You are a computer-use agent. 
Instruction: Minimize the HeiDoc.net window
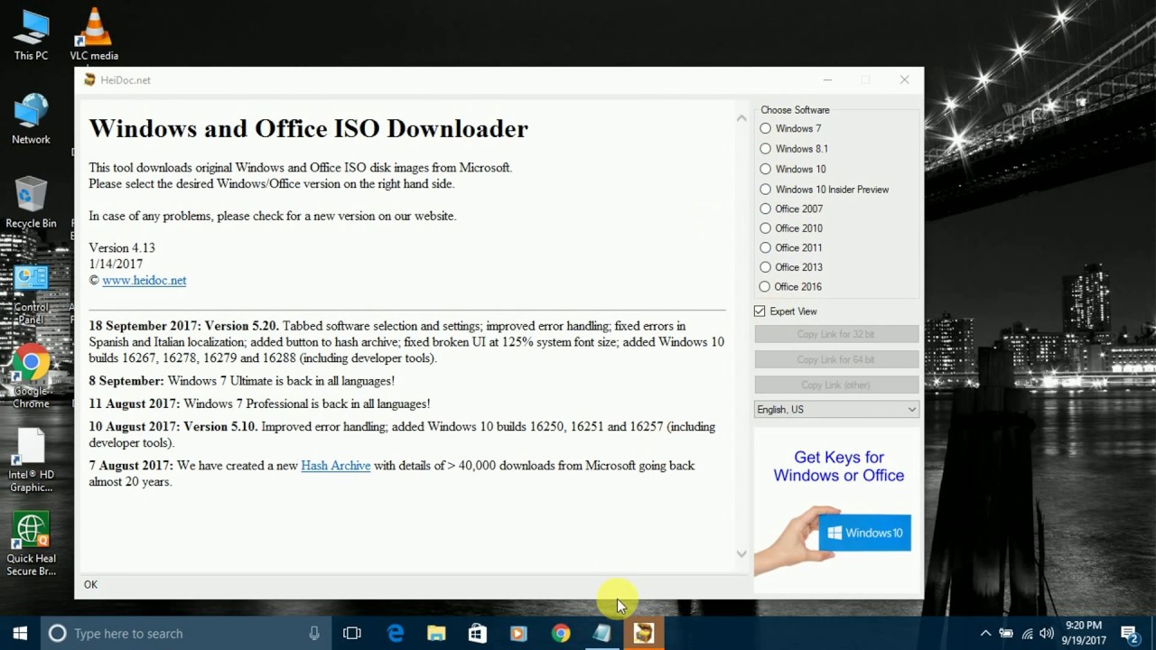click(827, 79)
